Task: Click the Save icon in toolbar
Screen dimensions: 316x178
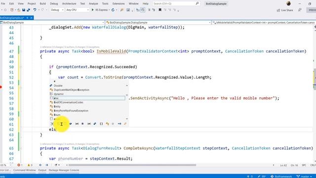Action: [24, 10]
